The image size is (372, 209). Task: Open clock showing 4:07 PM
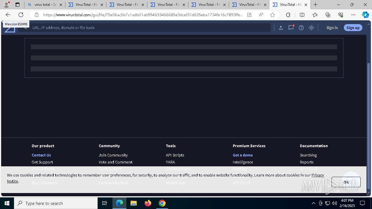click(347, 203)
